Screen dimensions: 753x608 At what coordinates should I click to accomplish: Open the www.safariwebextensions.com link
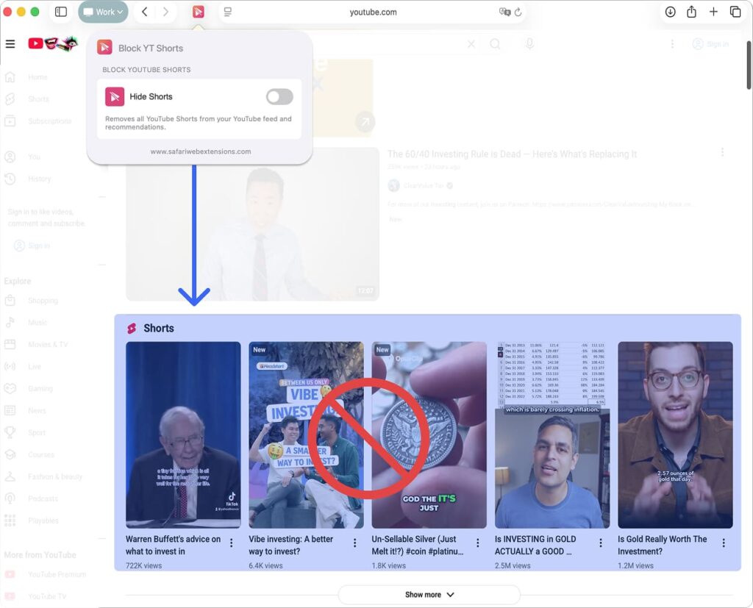tap(199, 151)
